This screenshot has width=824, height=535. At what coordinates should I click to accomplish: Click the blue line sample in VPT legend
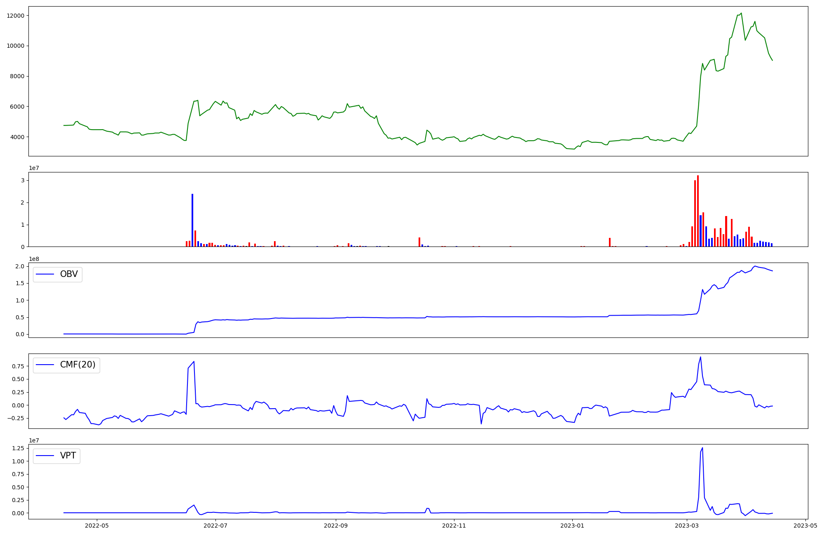tap(45, 456)
